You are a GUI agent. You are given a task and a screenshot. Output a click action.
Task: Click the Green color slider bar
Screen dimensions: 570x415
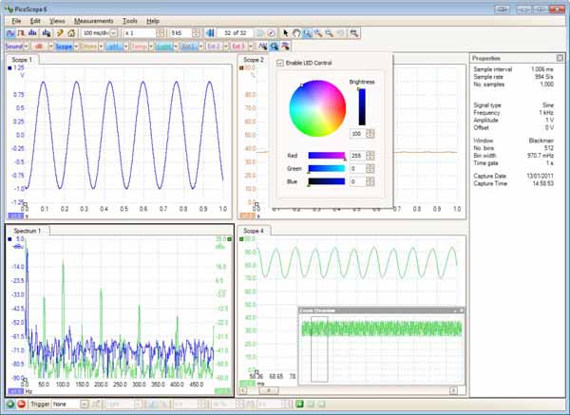327,169
